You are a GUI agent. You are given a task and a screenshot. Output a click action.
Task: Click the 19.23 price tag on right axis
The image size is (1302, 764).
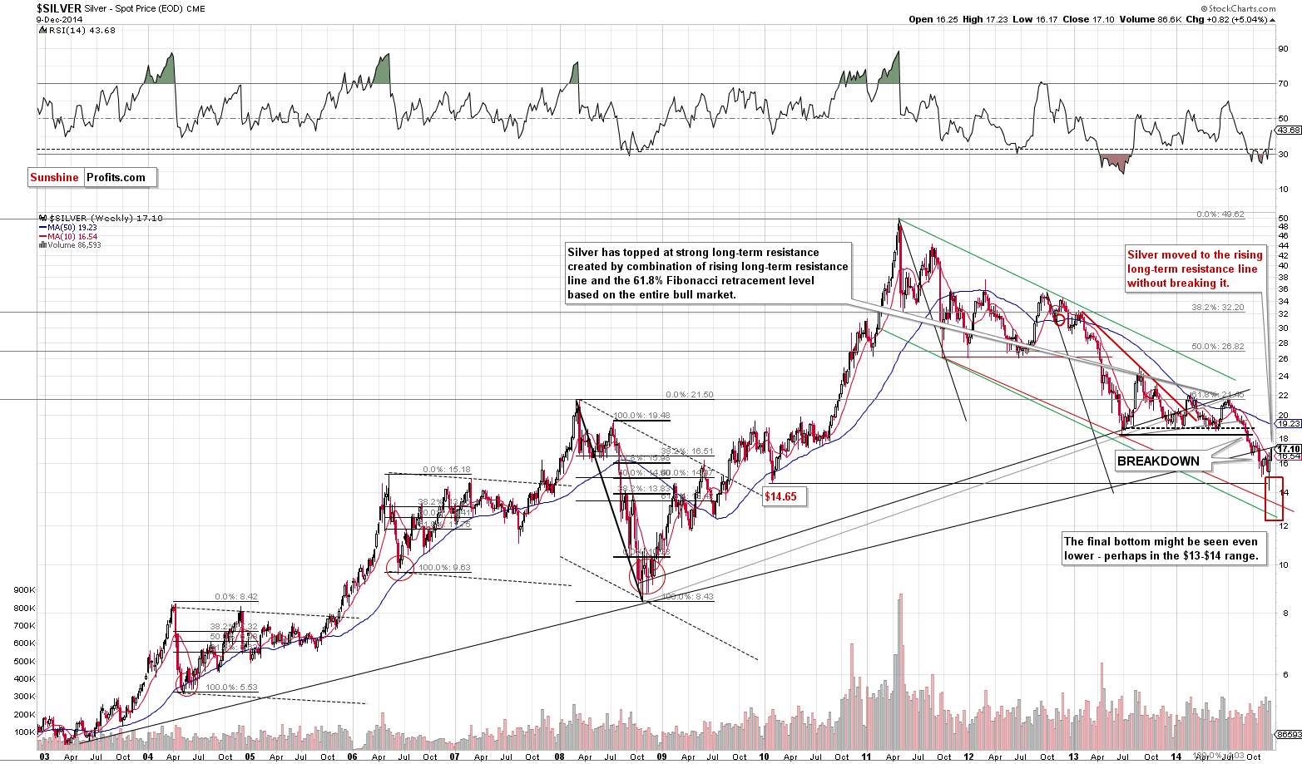point(1287,423)
